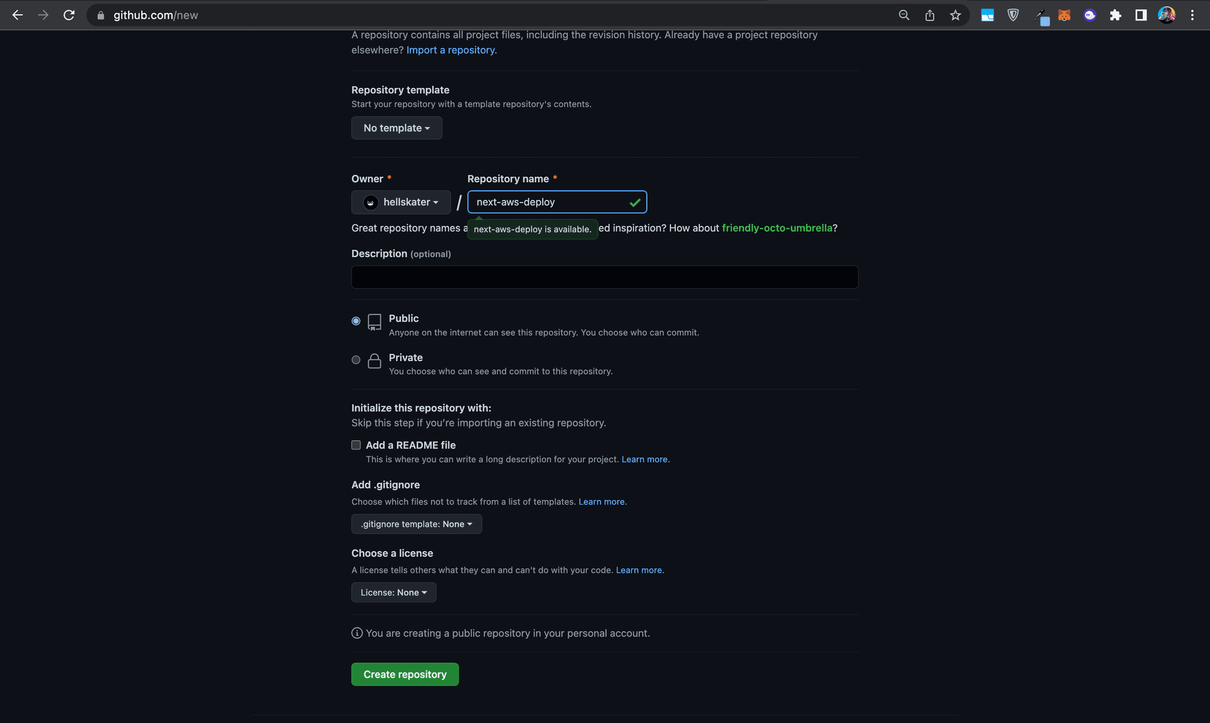Select the Private repository option
Image resolution: width=1210 pixels, height=723 pixels.
pos(356,360)
